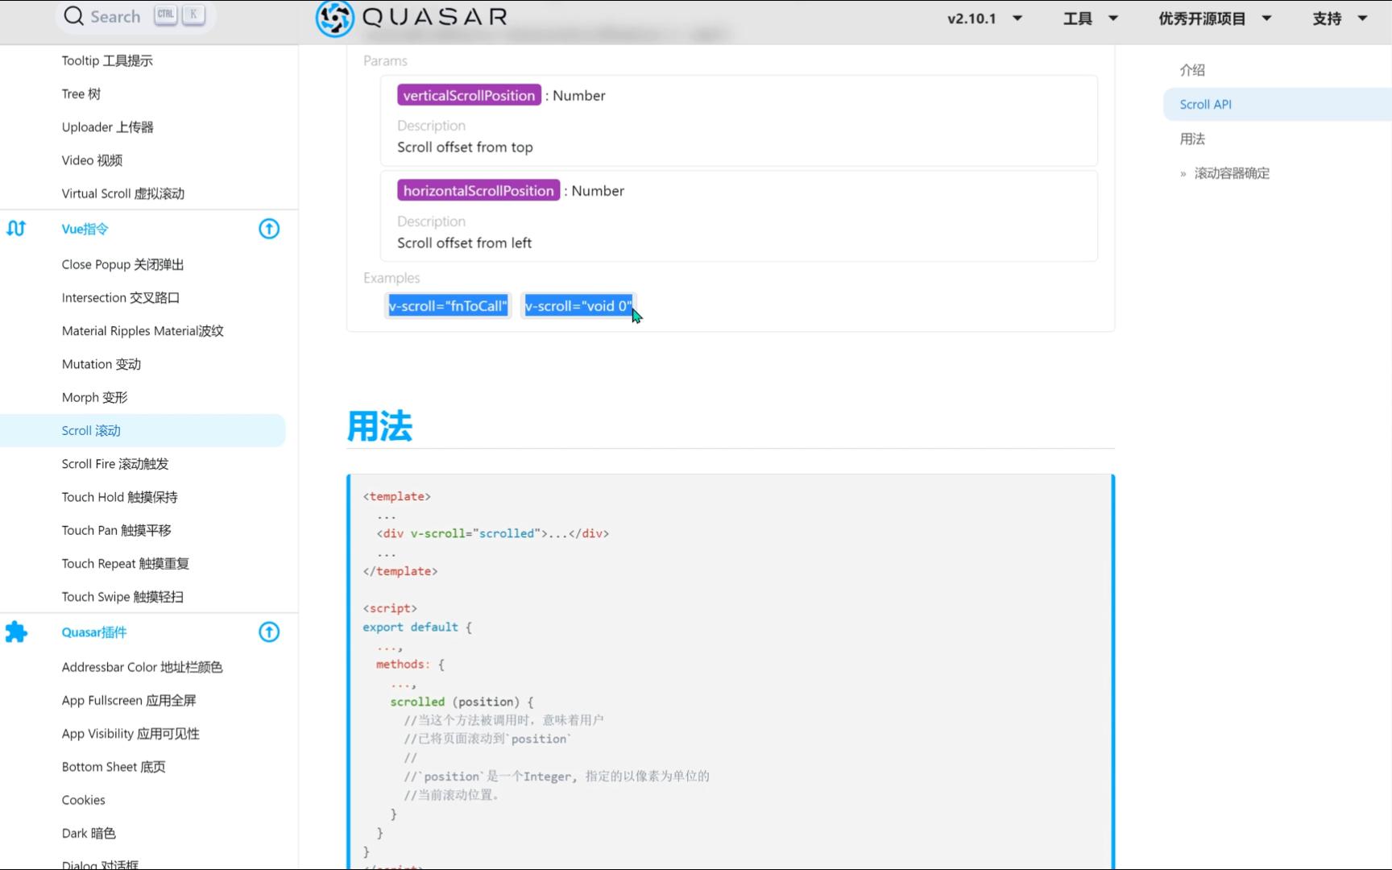Image resolution: width=1392 pixels, height=870 pixels.
Task: Open the 支持 dropdown menu
Action: [1340, 18]
